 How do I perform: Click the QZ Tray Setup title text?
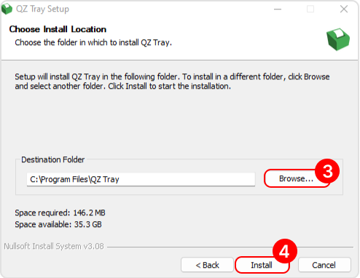coord(42,9)
